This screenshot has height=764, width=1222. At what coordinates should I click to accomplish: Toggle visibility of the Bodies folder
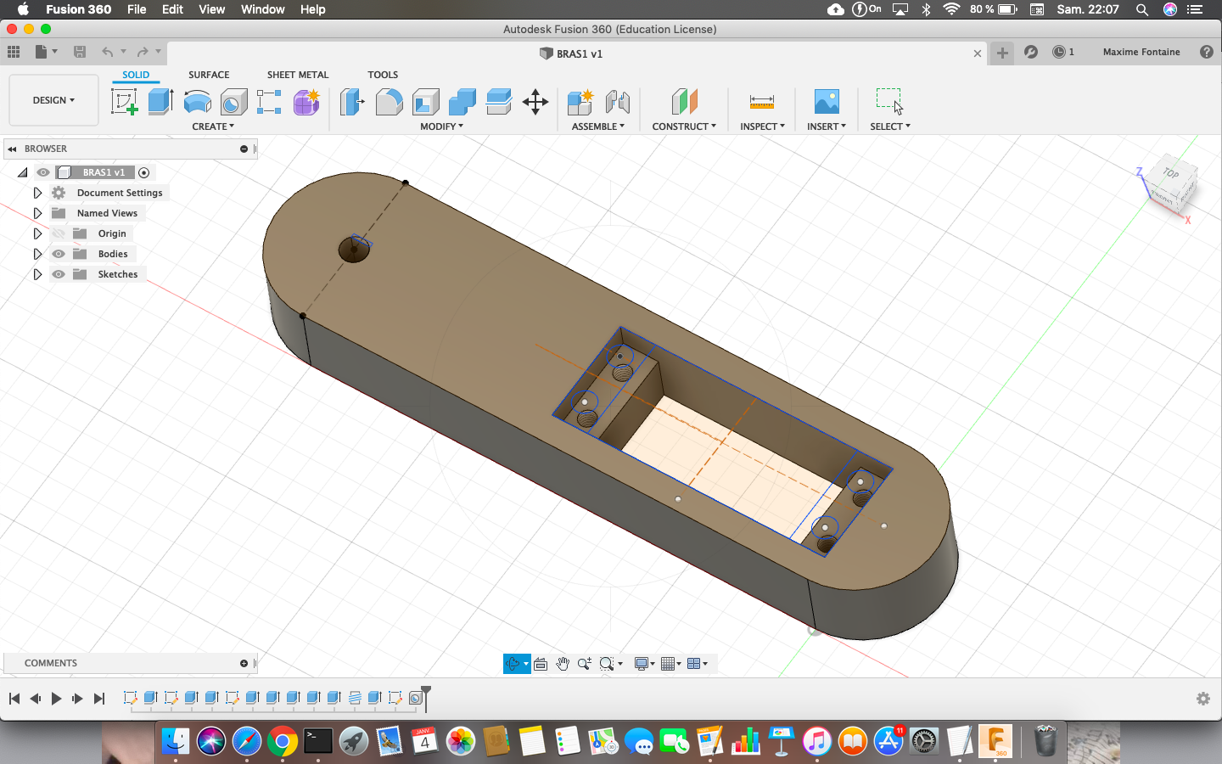(x=59, y=254)
